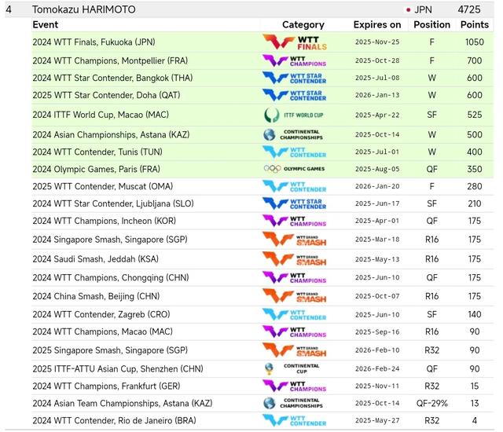Select 2024 WTT Champions, Incheon event
This screenshot has width=503, height=432.
[x=105, y=221]
